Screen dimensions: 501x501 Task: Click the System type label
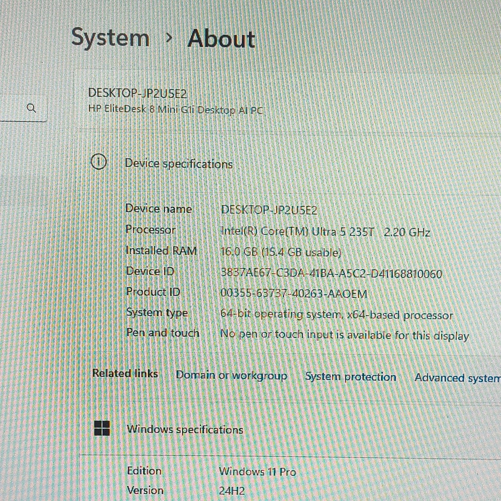pos(157,313)
